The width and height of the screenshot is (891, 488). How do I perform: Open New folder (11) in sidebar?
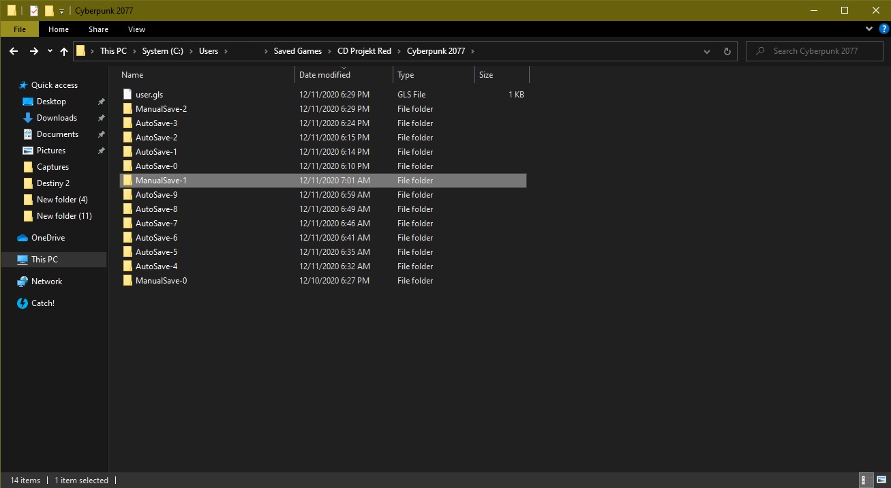[x=64, y=216]
